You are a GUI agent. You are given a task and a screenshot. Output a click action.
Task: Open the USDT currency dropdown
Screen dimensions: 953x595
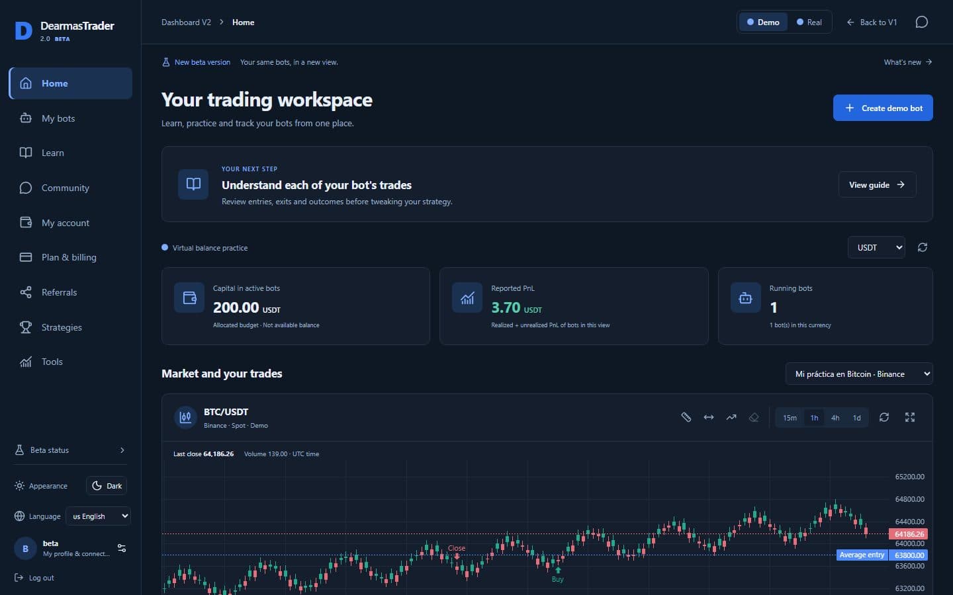coord(876,247)
